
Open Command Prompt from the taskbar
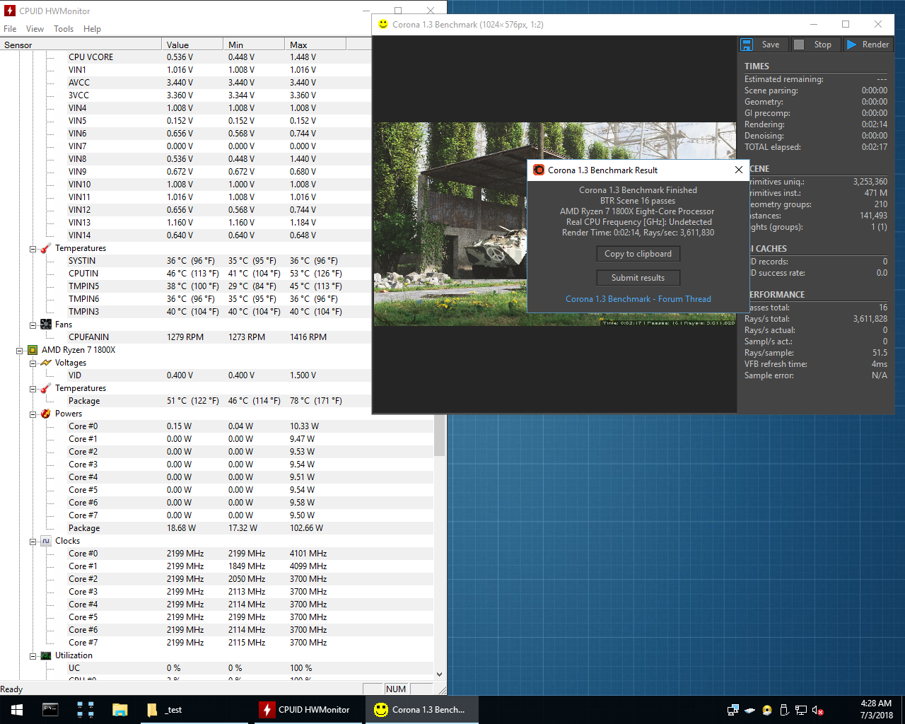pos(50,710)
